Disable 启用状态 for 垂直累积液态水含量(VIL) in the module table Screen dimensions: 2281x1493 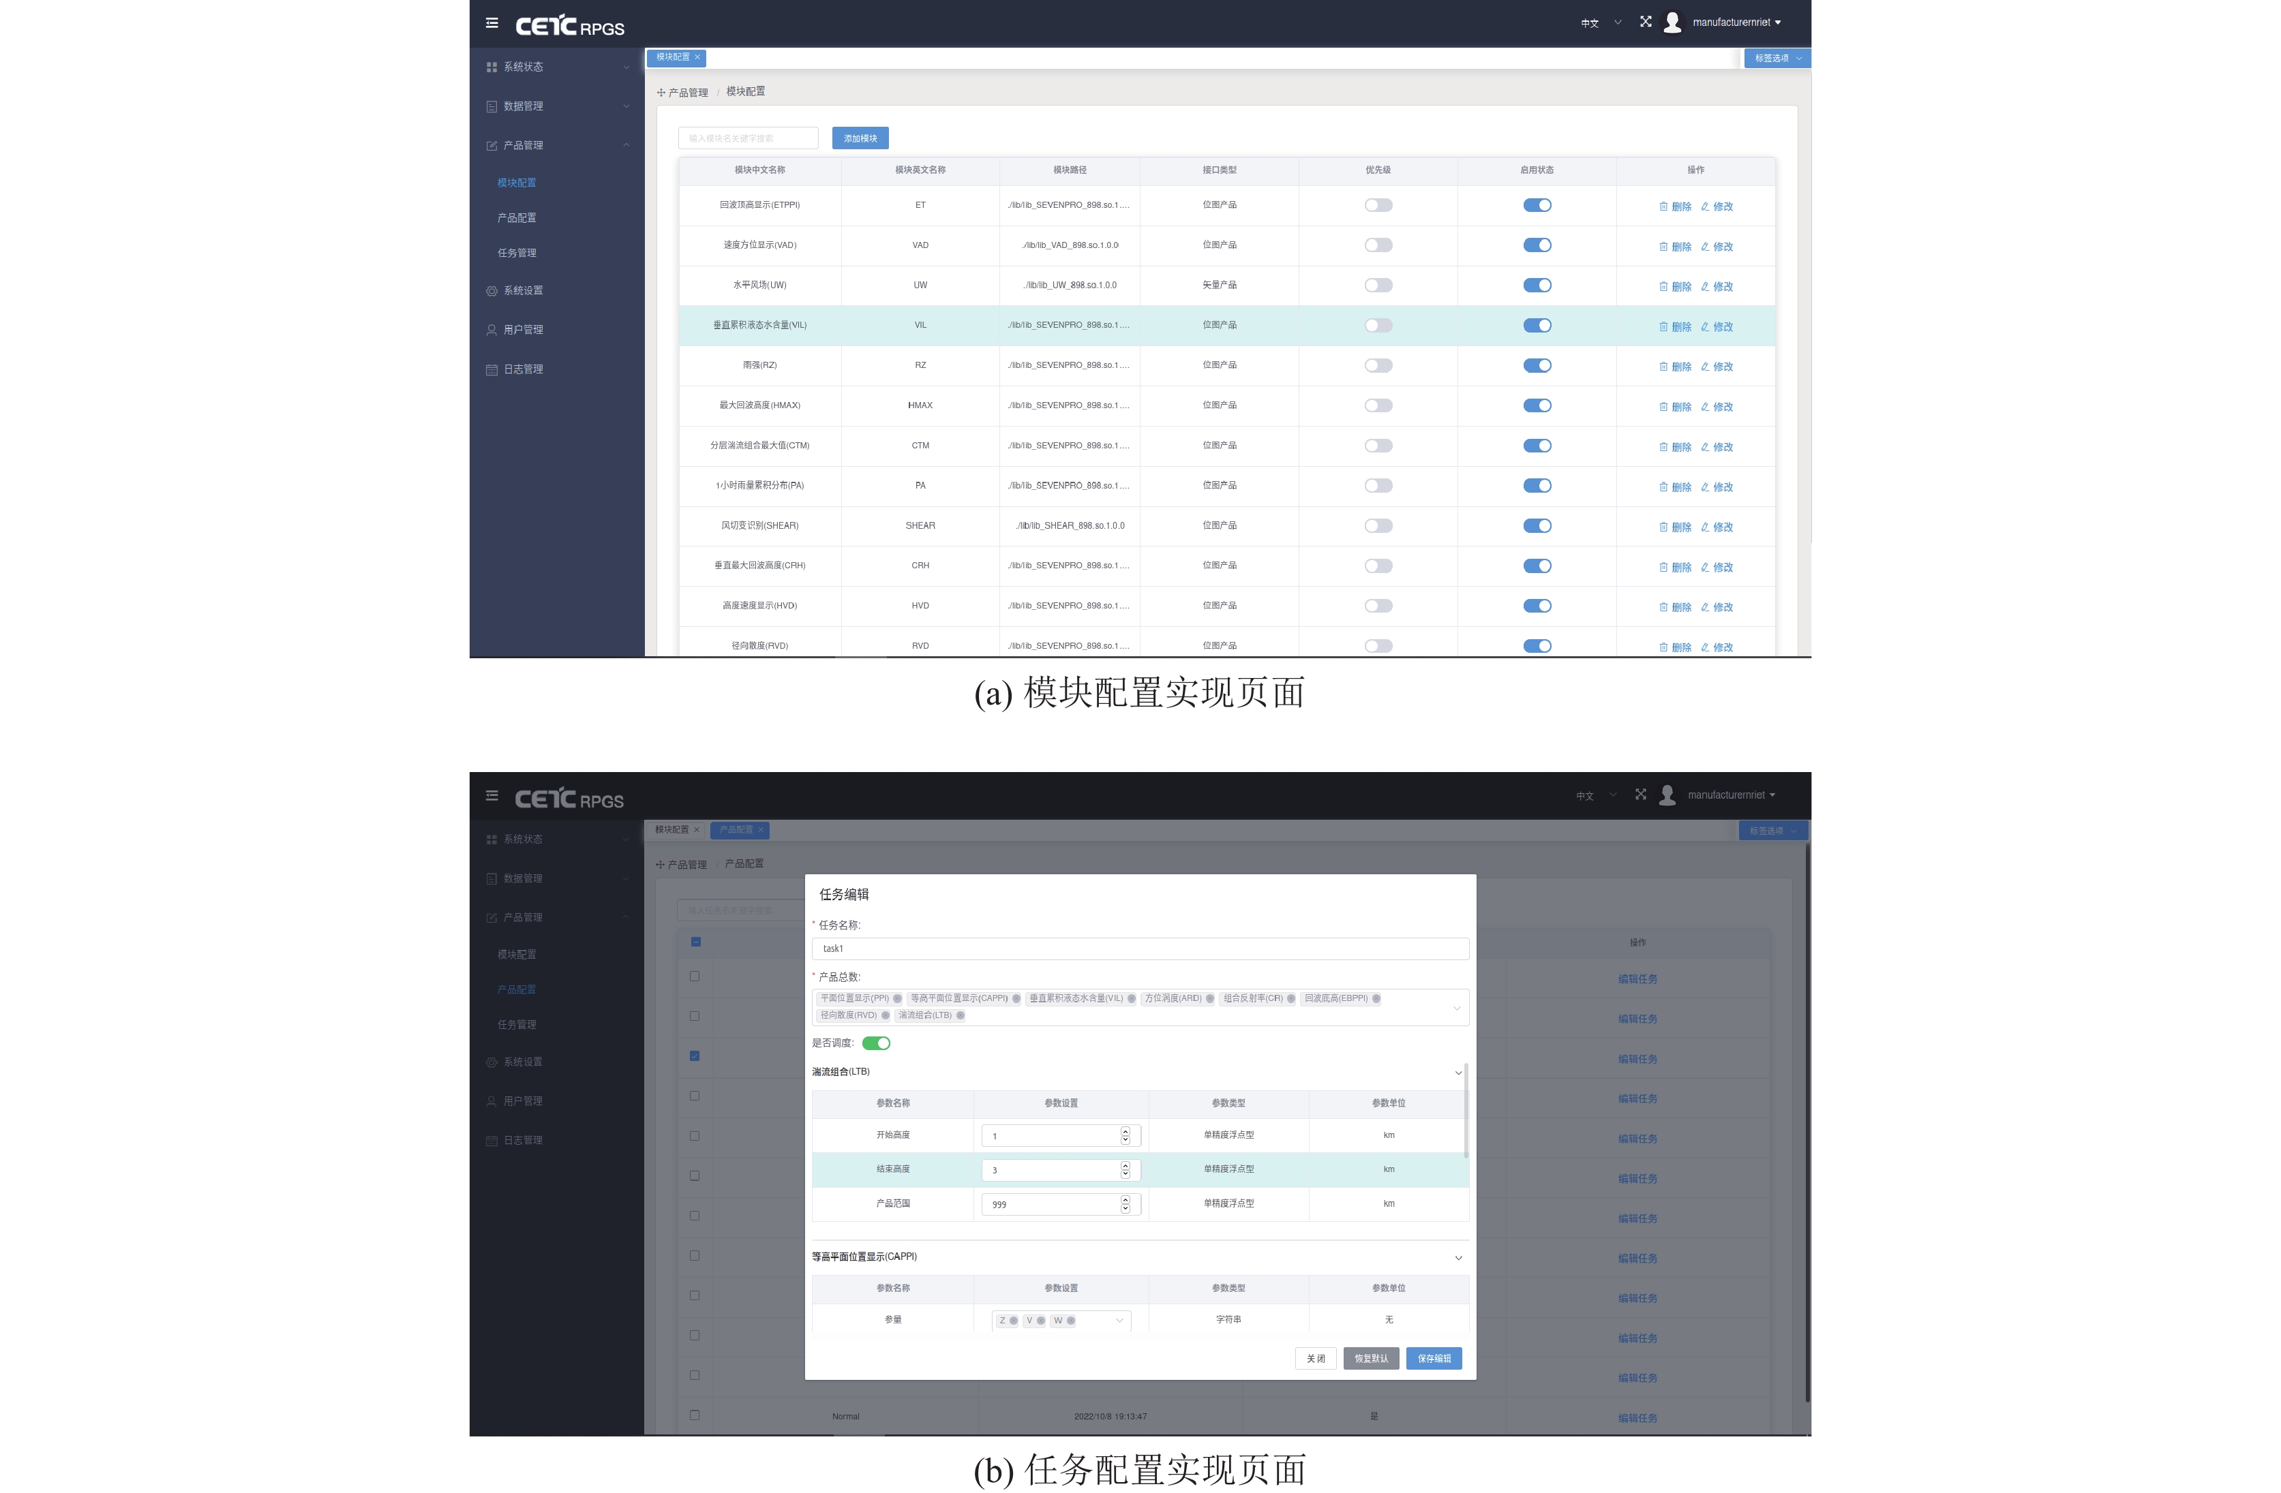tap(1537, 326)
